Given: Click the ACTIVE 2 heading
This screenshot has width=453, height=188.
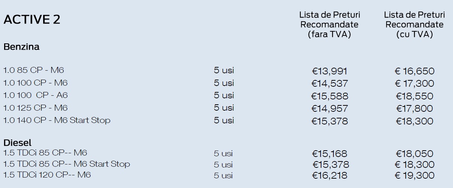Looking at the screenshot, I should click(32, 19).
